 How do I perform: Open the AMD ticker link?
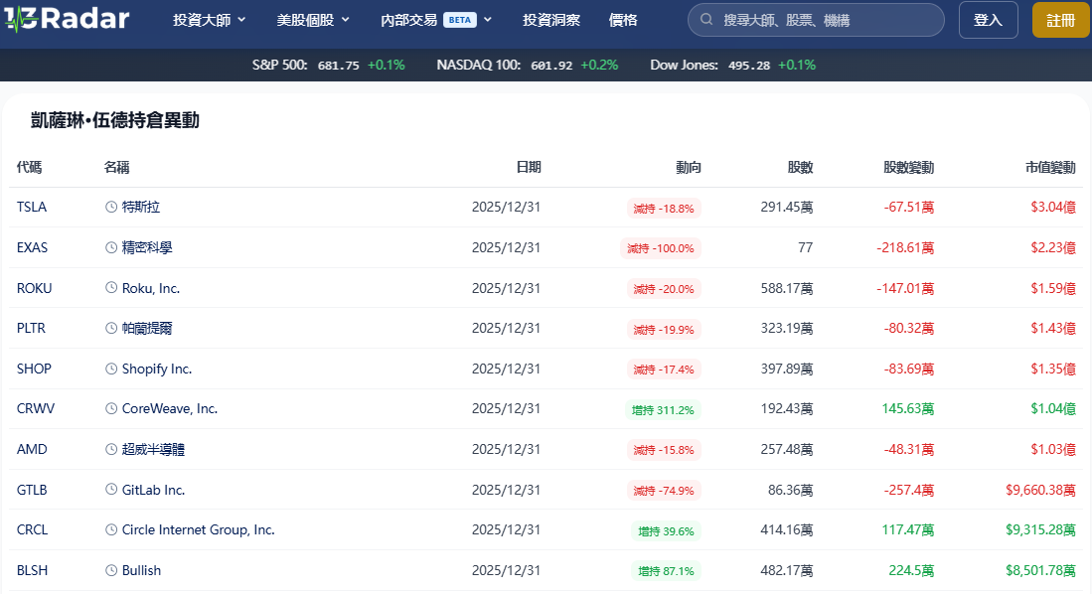32,449
